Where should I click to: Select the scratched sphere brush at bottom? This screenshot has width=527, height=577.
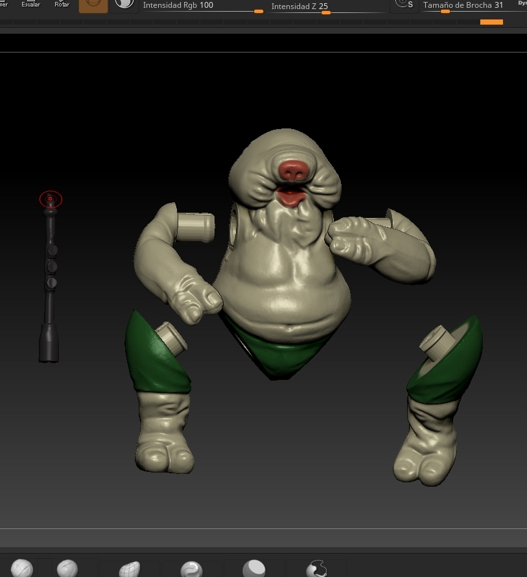[67, 568]
